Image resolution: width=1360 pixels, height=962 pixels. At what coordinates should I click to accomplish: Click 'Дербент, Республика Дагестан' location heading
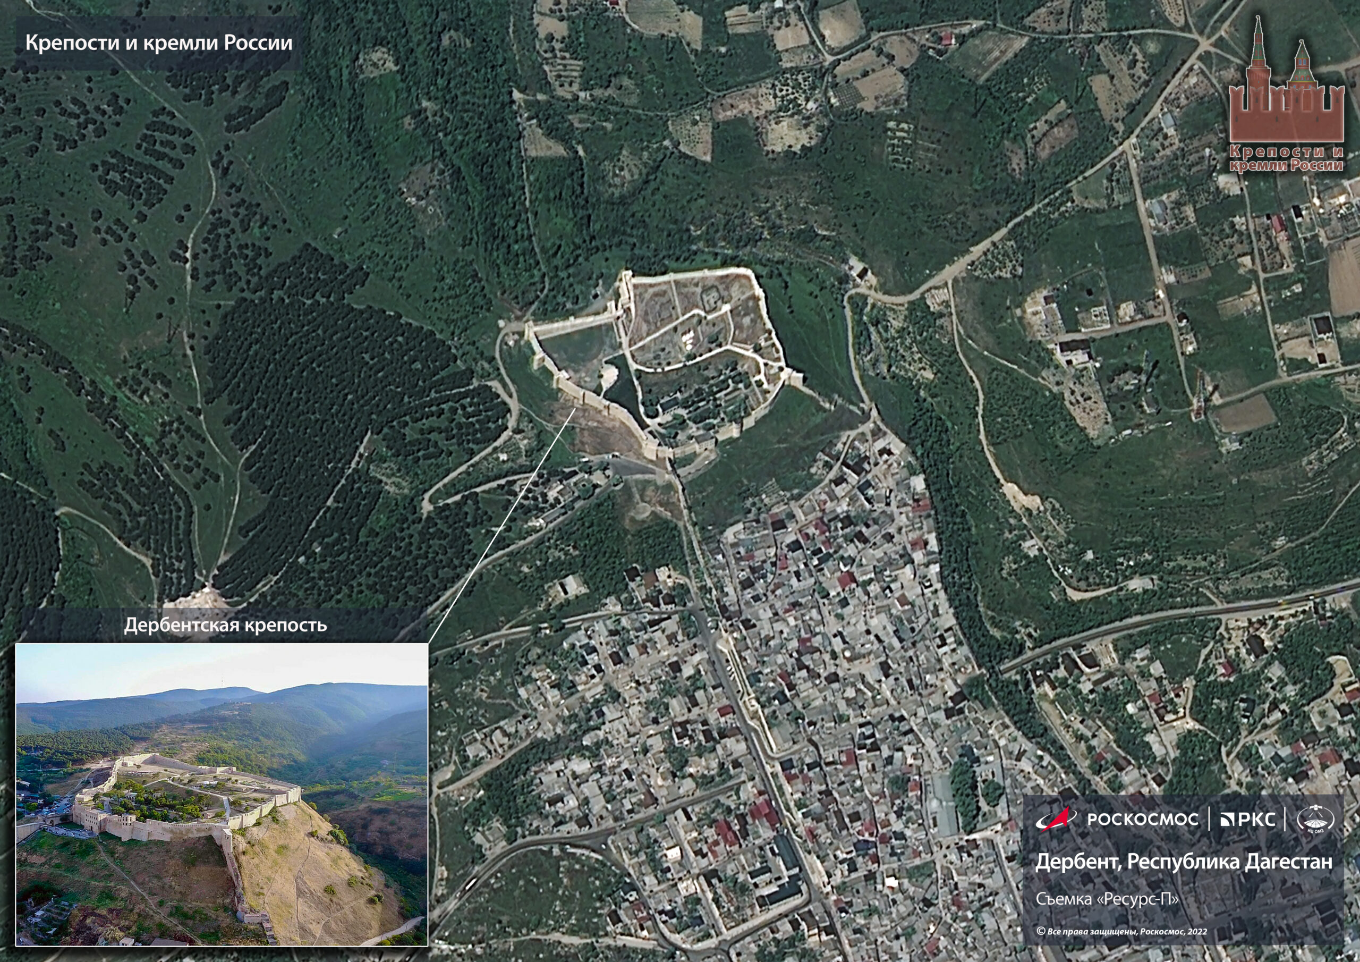(x=1183, y=862)
